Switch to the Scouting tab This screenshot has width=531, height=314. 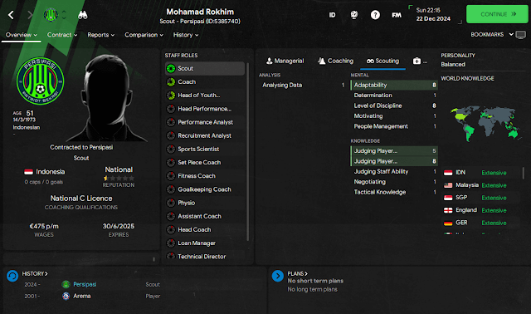tap(382, 61)
